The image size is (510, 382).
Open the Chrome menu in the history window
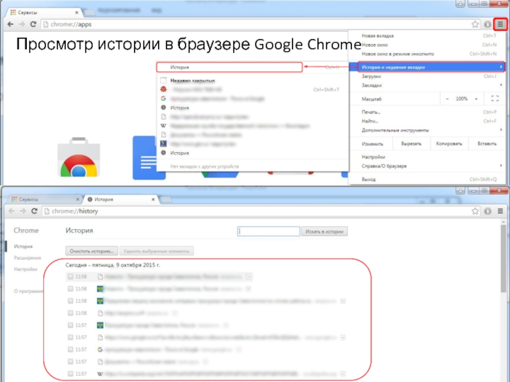click(500, 211)
